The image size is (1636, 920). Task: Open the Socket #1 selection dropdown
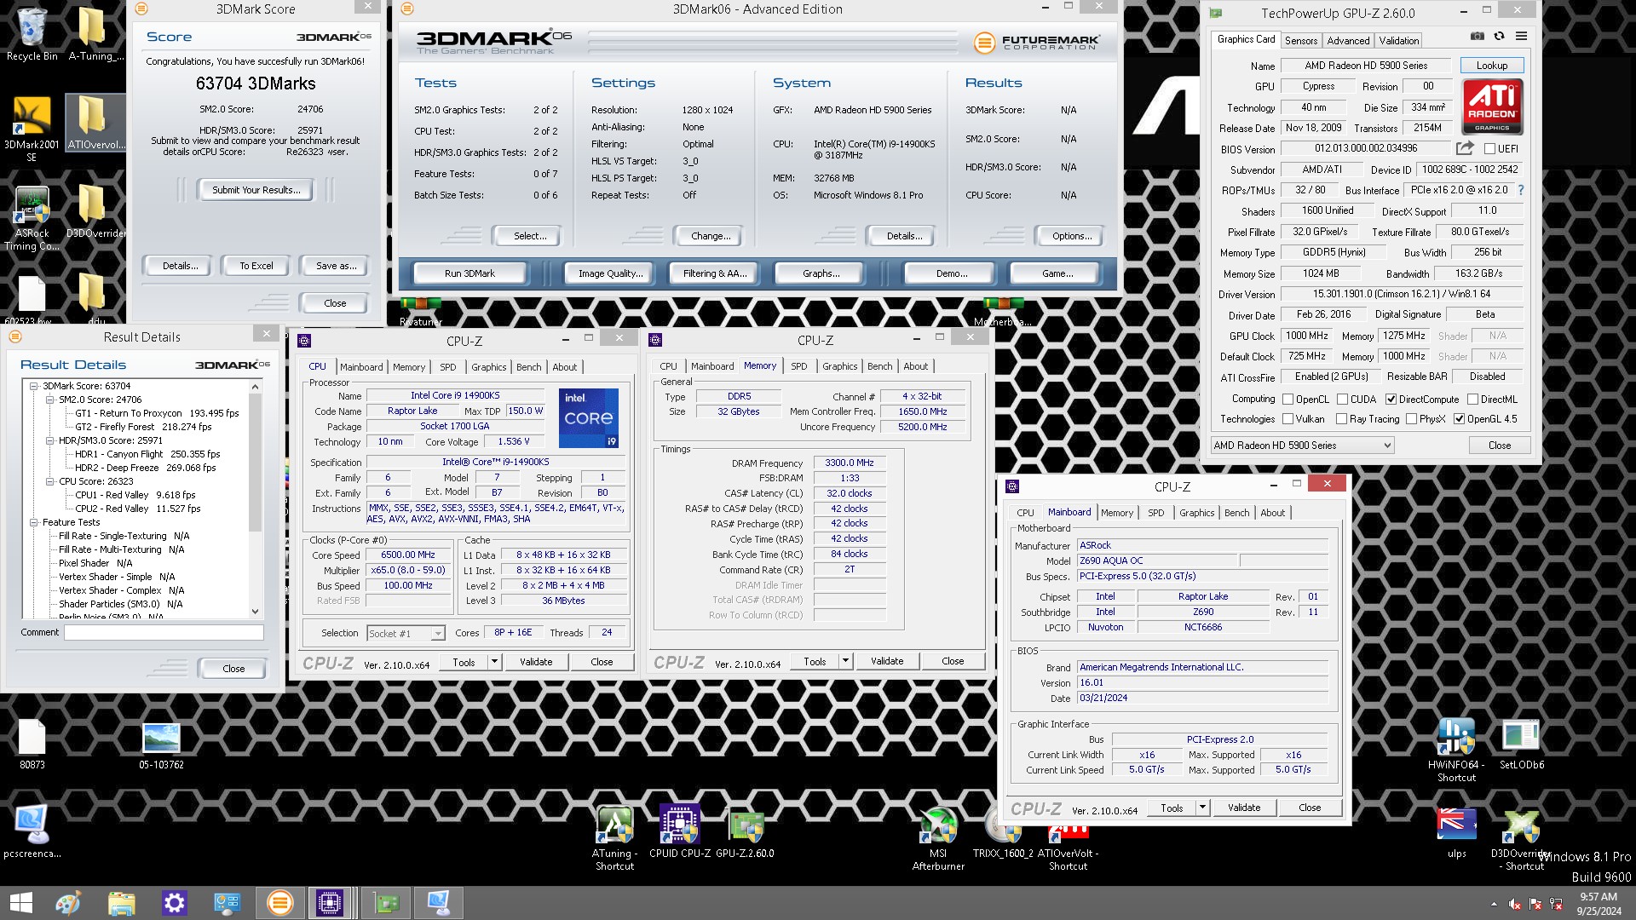click(x=406, y=633)
